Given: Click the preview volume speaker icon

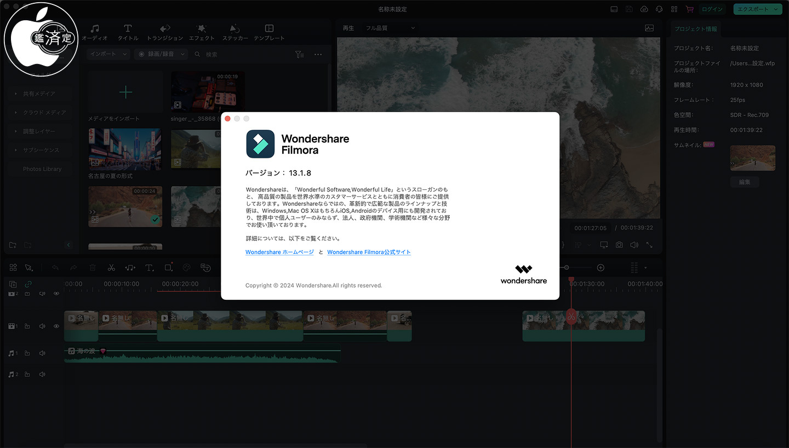Looking at the screenshot, I should coord(634,245).
